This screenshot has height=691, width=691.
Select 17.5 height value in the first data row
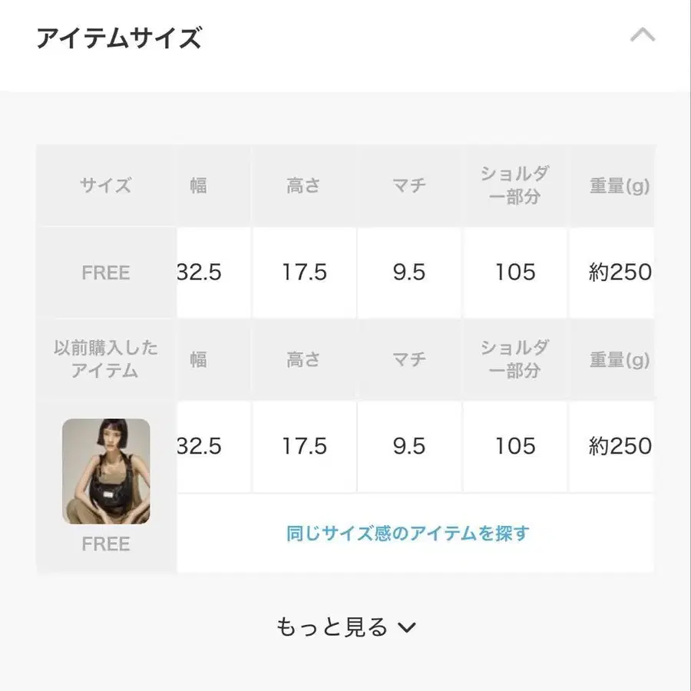(x=304, y=273)
